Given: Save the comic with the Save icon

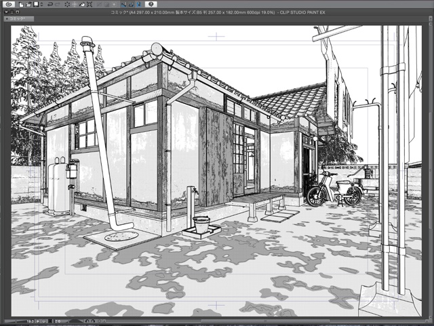Looking at the screenshot, I should [36, 4].
